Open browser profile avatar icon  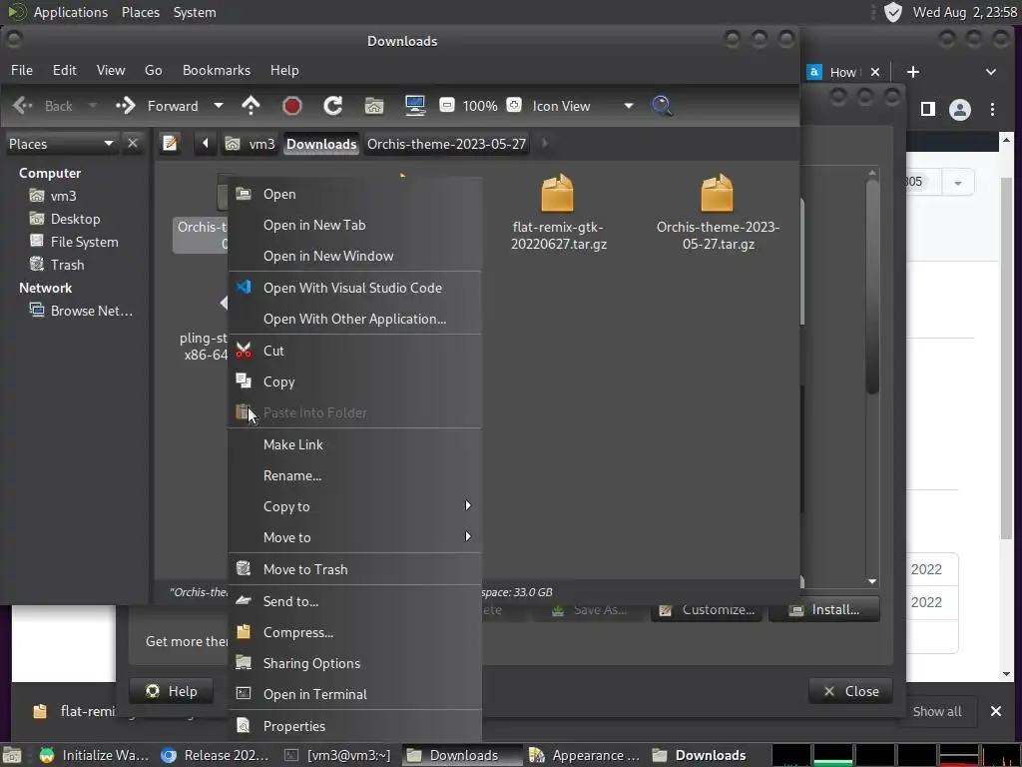coord(960,110)
